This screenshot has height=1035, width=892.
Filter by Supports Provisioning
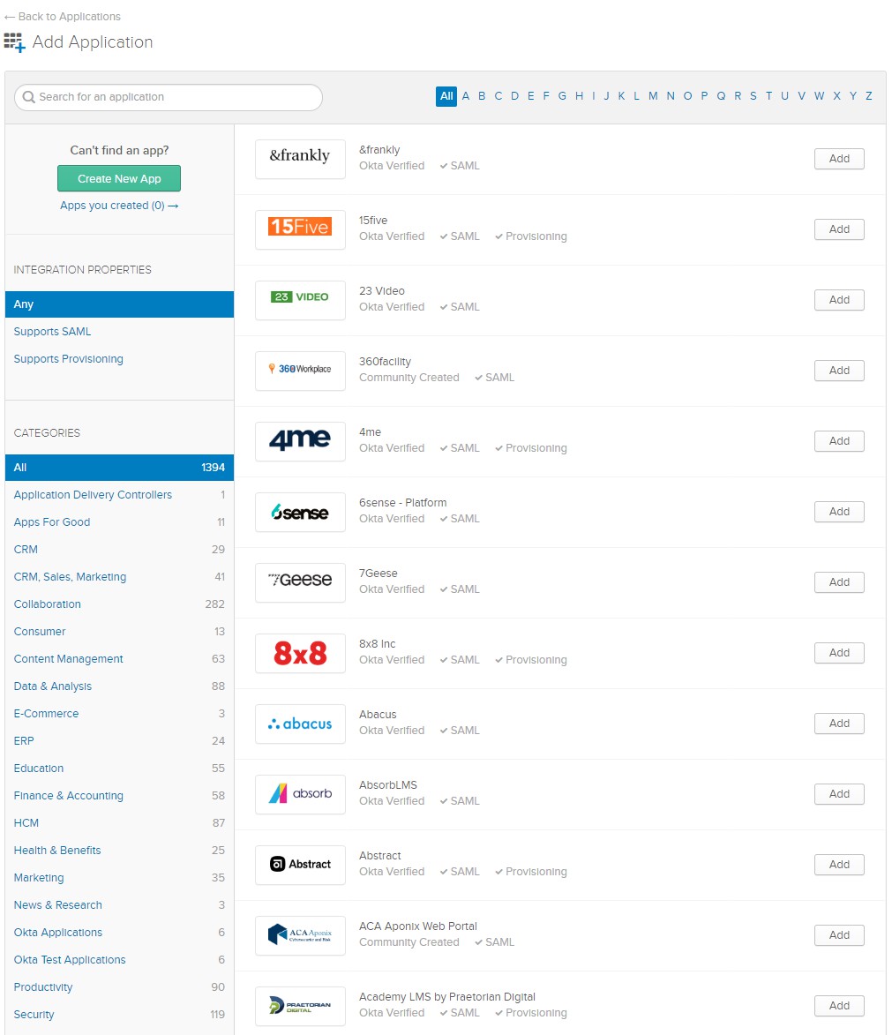(69, 359)
